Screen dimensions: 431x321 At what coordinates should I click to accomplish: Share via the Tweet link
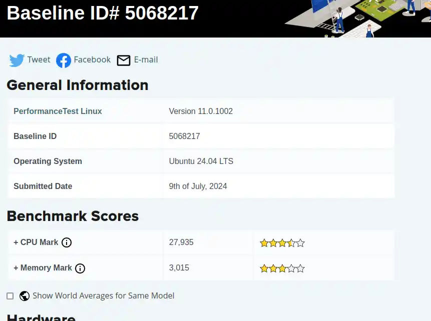pyautogui.click(x=39, y=59)
